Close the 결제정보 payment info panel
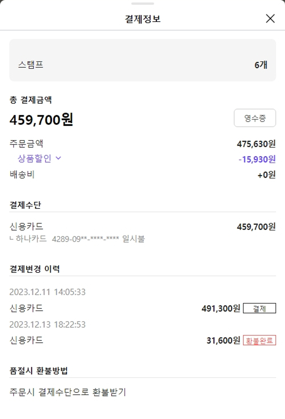285x419 pixels. pos(270,19)
